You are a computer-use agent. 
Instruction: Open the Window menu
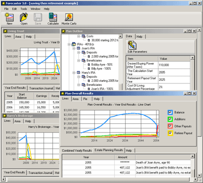35,9
